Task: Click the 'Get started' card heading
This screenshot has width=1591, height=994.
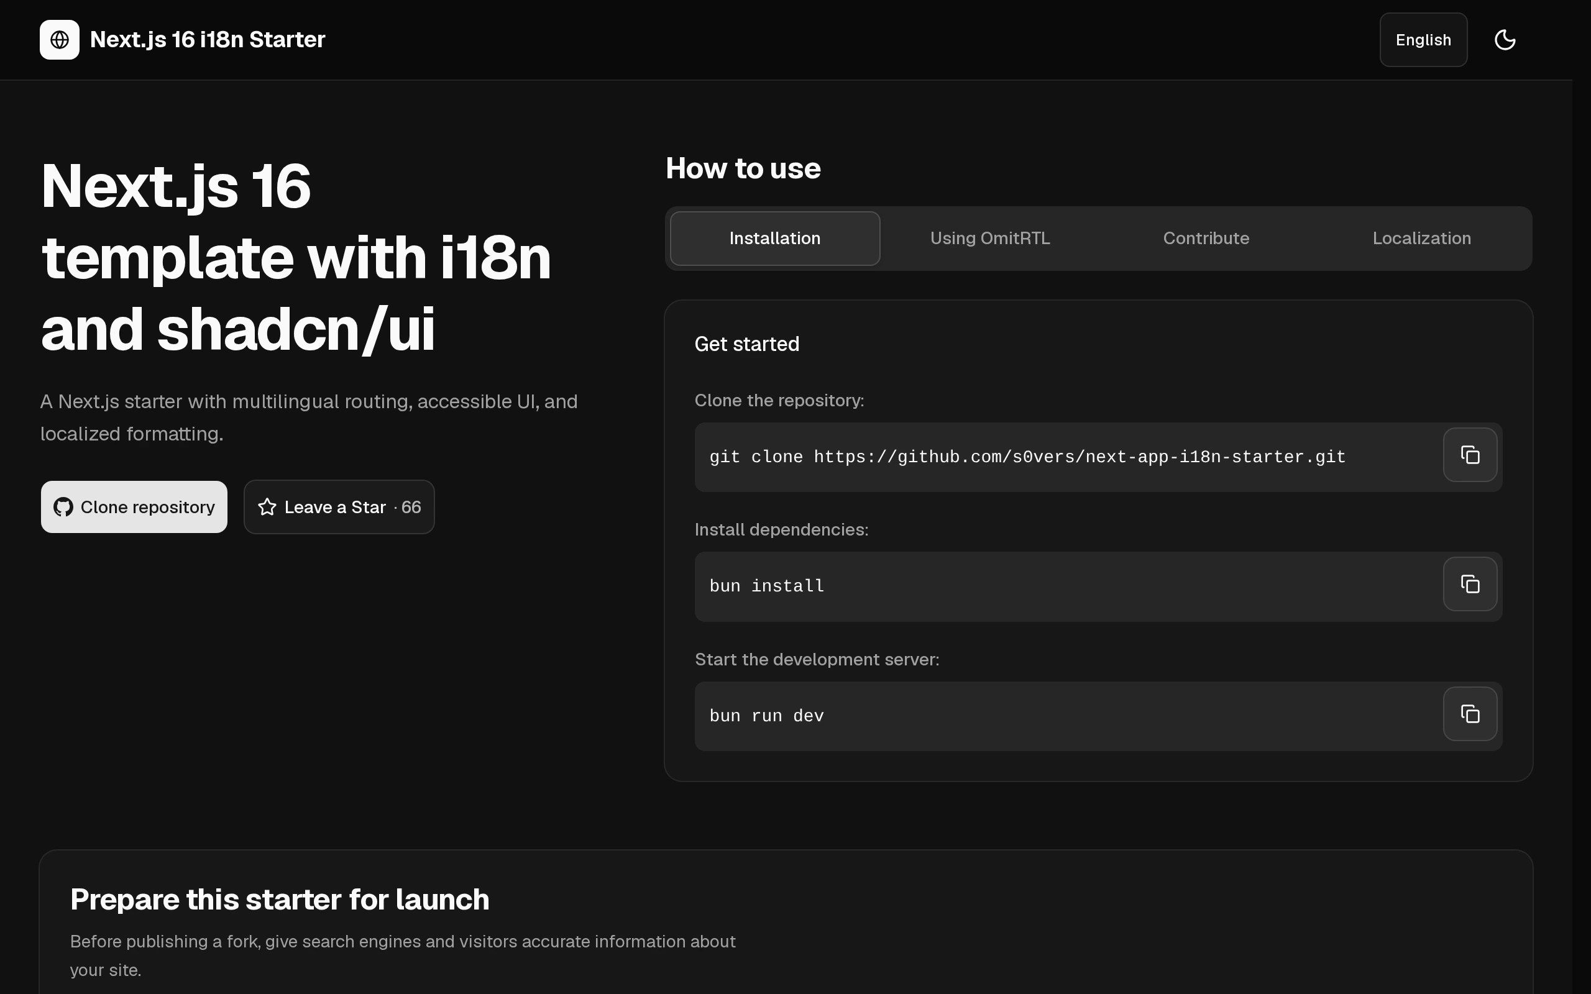Action: pyautogui.click(x=747, y=344)
